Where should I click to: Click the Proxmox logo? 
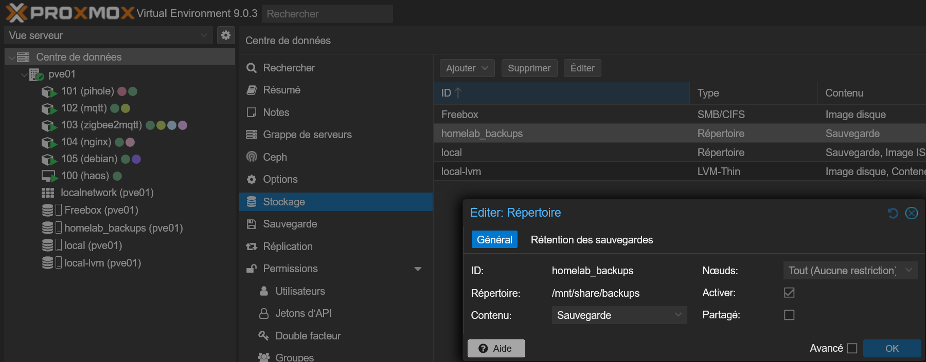point(70,13)
